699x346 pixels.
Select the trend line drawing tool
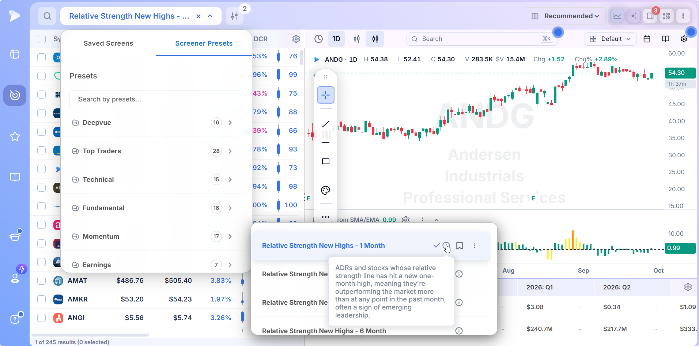click(x=325, y=124)
